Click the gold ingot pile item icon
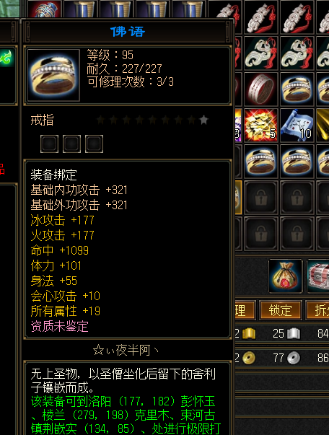329x435 pixels. 260,125
